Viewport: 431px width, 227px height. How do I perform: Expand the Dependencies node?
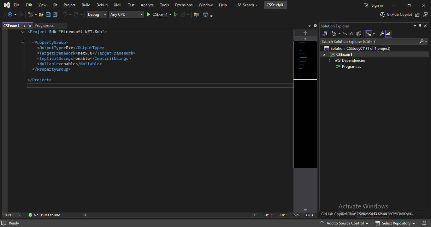click(x=330, y=61)
